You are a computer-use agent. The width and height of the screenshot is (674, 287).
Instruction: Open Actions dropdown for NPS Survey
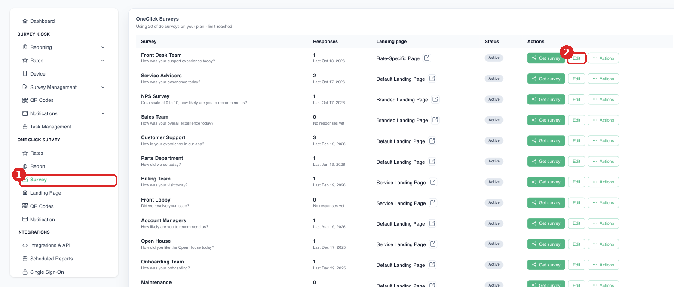603,99
